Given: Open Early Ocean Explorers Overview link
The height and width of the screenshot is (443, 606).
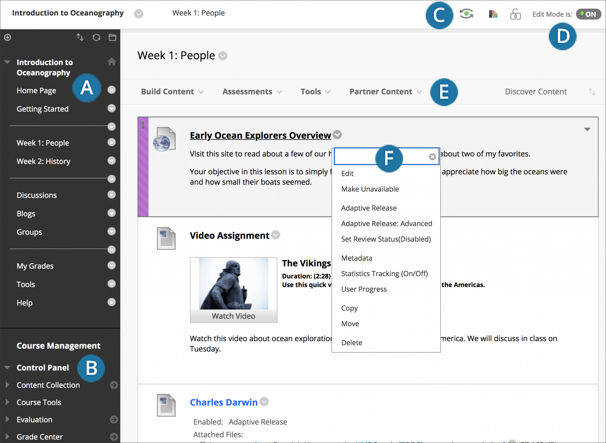Looking at the screenshot, I should 260,135.
